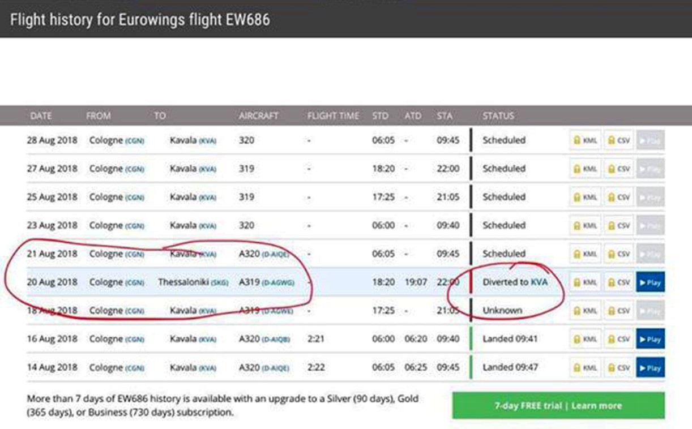Download CSV for the 28 Aug 2018 flight
The image size is (692, 429).
(x=618, y=140)
